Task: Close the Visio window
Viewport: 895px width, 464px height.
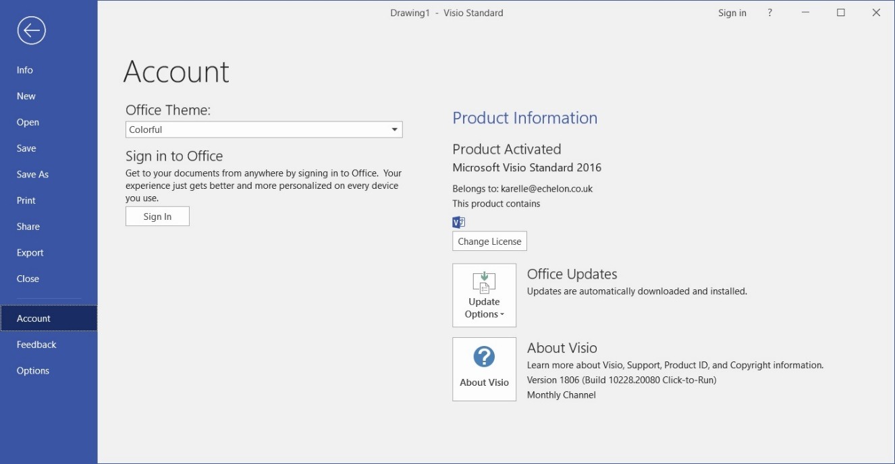Action: point(876,13)
